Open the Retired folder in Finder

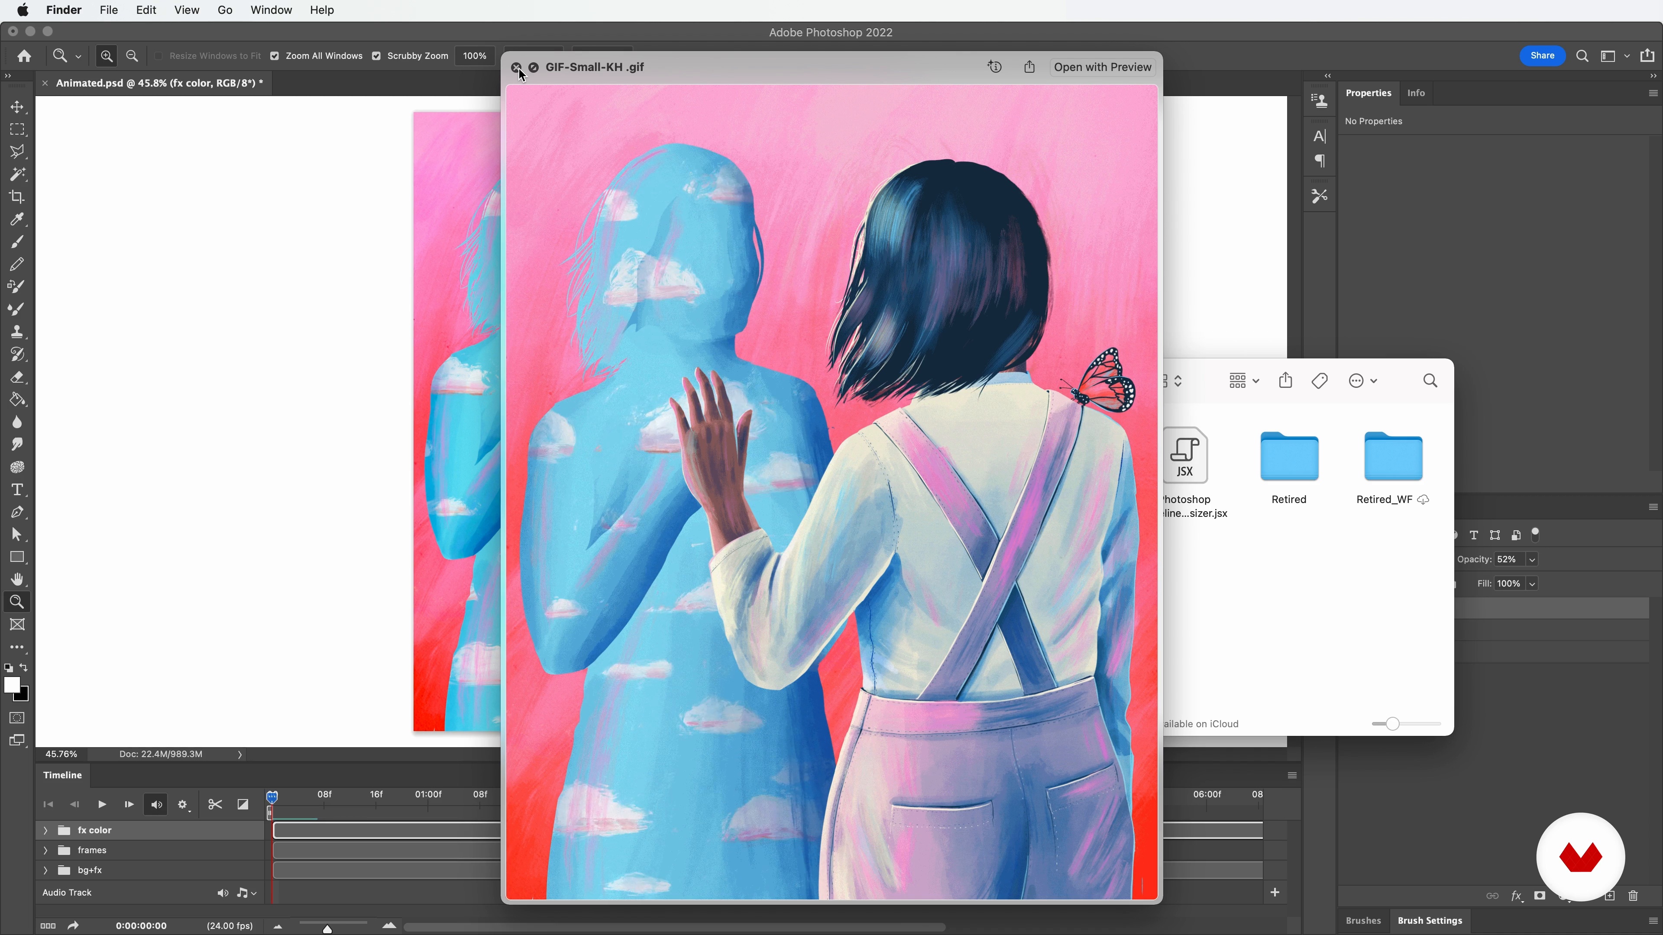click(x=1288, y=468)
